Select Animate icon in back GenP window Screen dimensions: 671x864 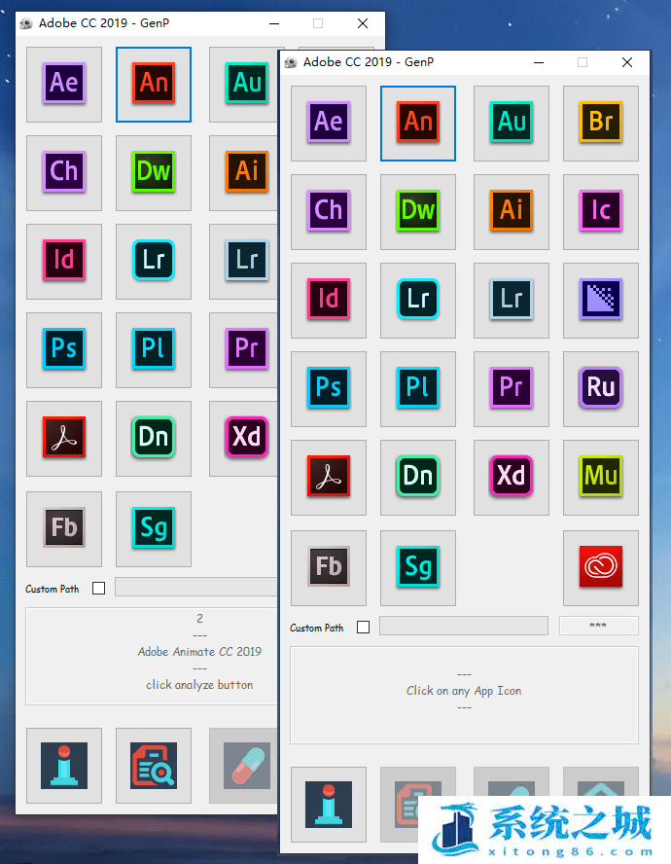click(x=153, y=85)
